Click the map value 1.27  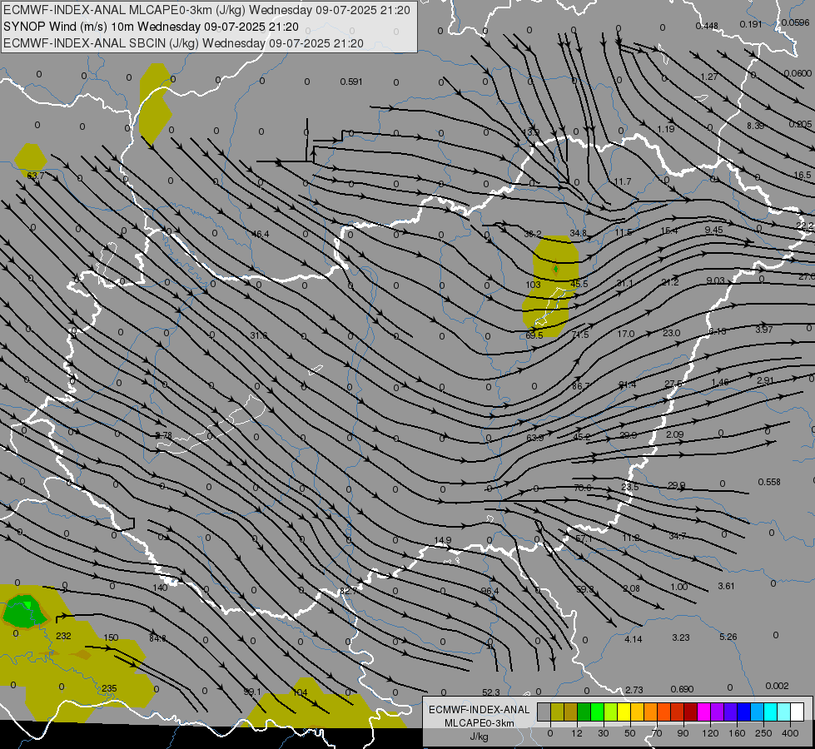pyautogui.click(x=709, y=77)
